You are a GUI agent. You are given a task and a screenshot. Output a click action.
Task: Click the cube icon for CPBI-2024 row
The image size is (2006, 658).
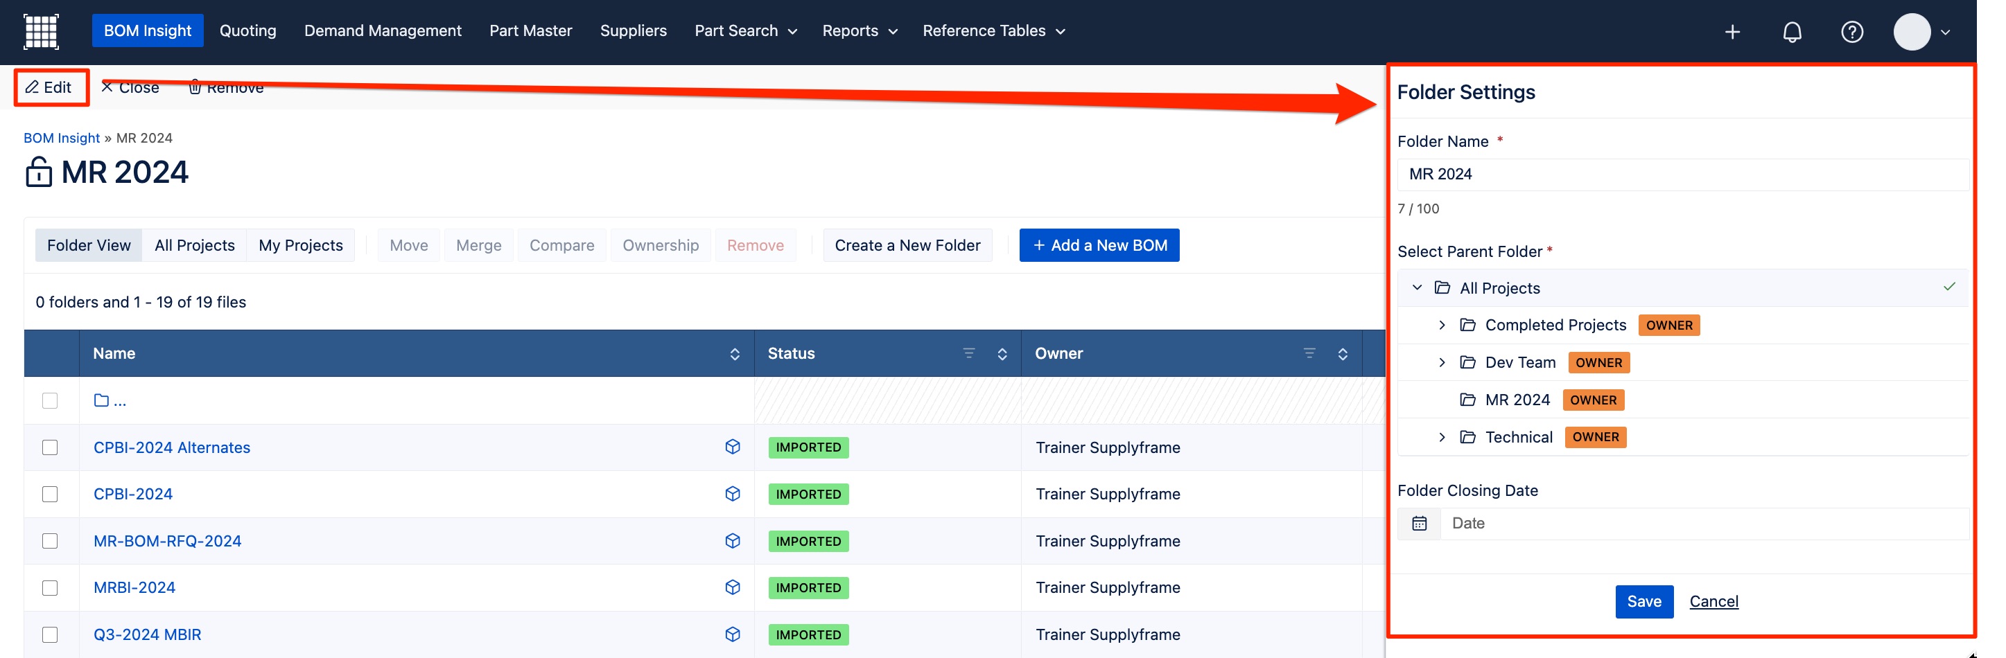[732, 494]
